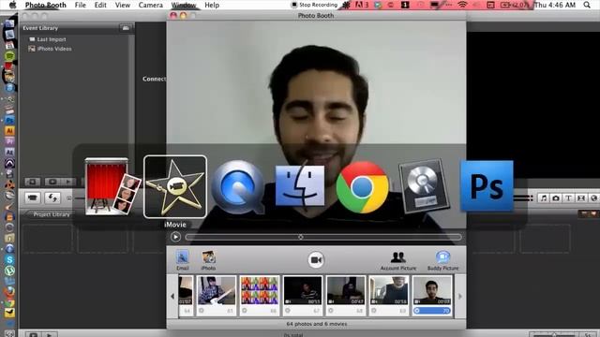Viewport: 600px width, 337px height.
Task: Switch to Photoshop in app switcher
Action: (x=487, y=186)
